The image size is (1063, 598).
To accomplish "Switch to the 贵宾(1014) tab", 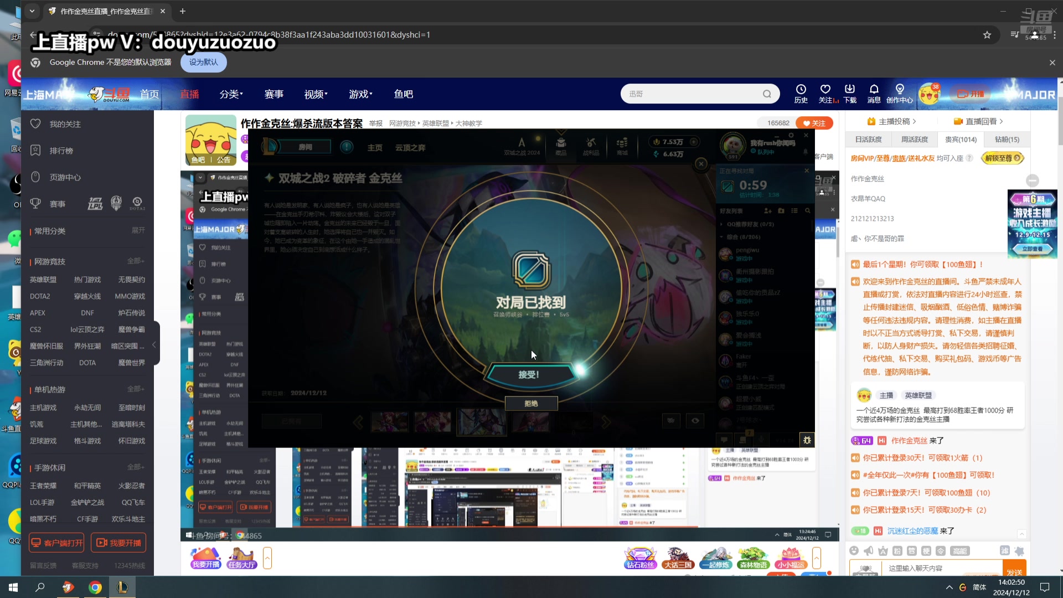I will [961, 140].
